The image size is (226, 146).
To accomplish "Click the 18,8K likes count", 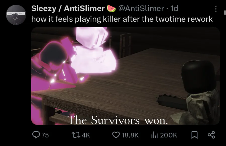I will [x=130, y=135].
